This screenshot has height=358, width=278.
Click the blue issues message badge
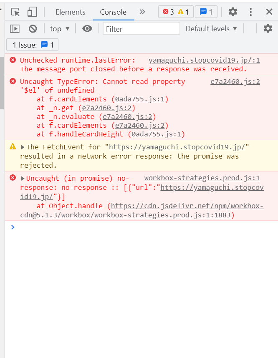click(205, 12)
